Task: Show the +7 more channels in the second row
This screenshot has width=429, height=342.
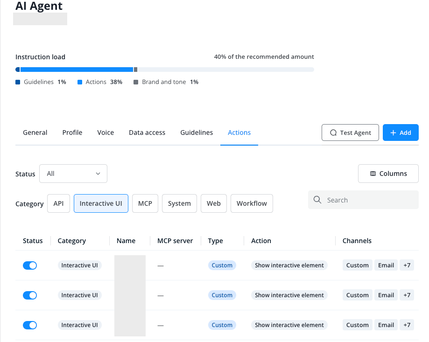Action: pos(407,295)
